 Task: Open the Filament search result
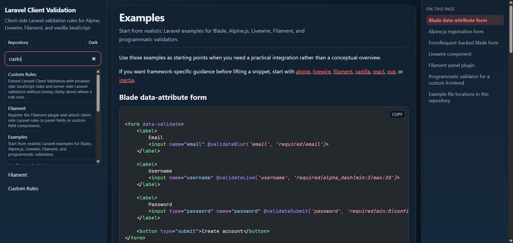50,117
